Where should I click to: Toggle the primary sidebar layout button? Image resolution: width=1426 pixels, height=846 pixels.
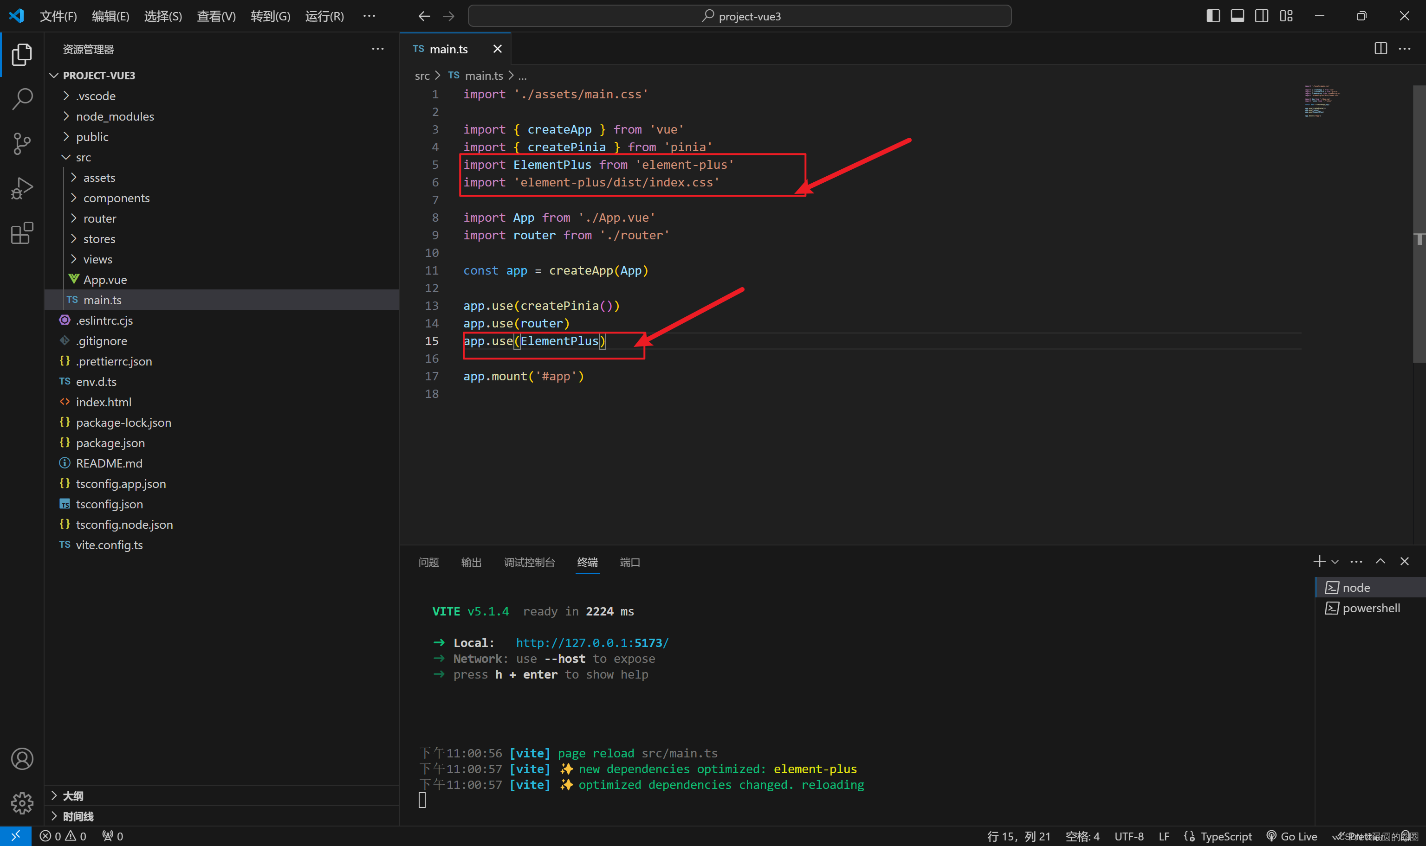coord(1212,16)
